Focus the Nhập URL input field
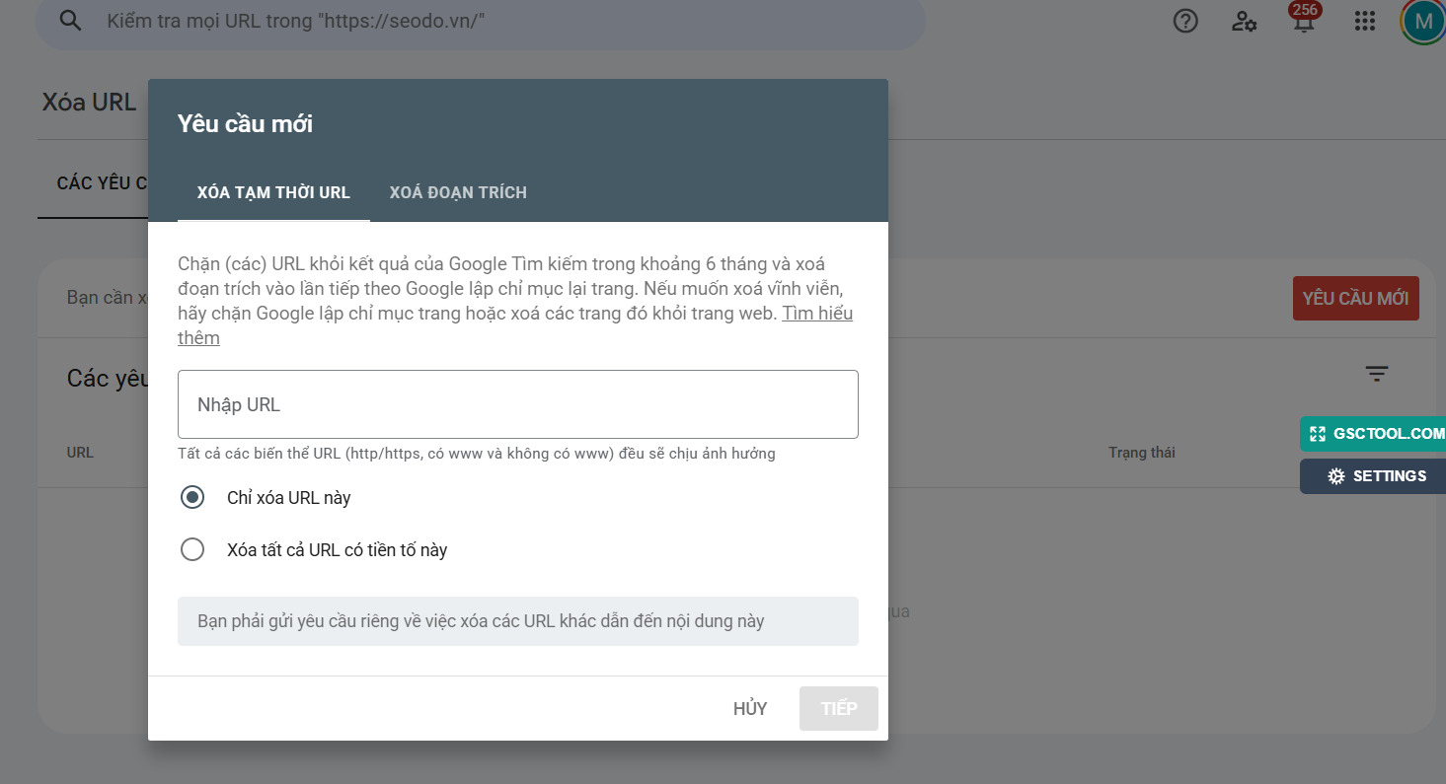Screen dimensions: 1446x784 coord(518,404)
